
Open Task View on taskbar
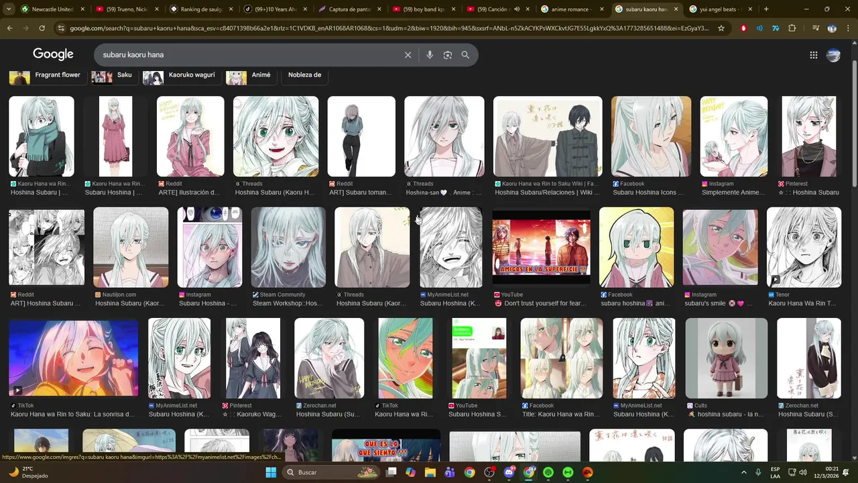click(391, 472)
